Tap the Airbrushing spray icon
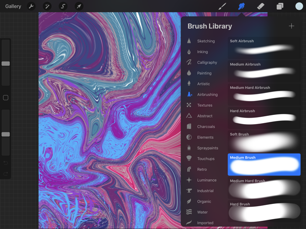The image size is (306, 229). pos(189,94)
